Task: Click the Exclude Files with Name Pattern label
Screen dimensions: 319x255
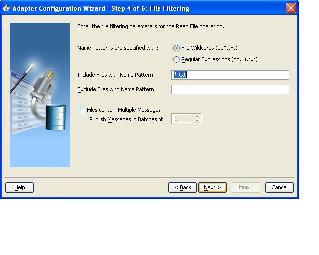Action: point(116,90)
